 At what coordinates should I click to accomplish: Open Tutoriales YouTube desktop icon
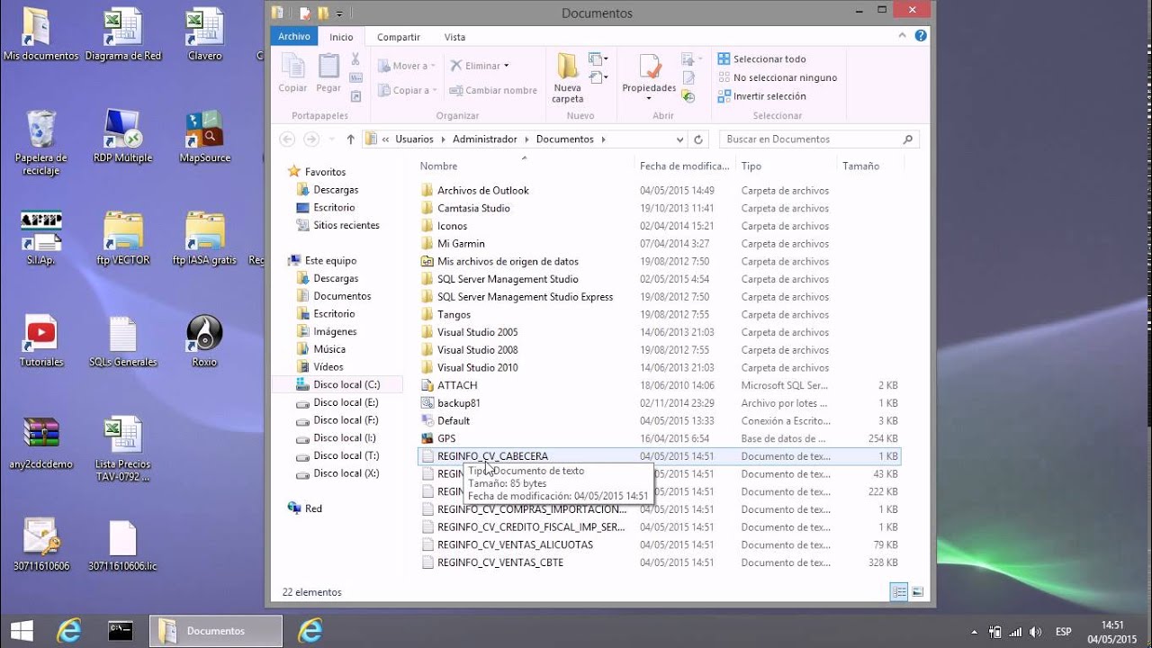(40, 342)
